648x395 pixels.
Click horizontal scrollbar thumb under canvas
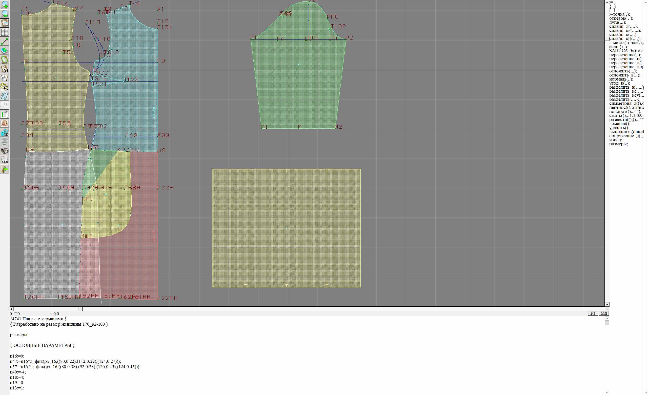(80, 309)
